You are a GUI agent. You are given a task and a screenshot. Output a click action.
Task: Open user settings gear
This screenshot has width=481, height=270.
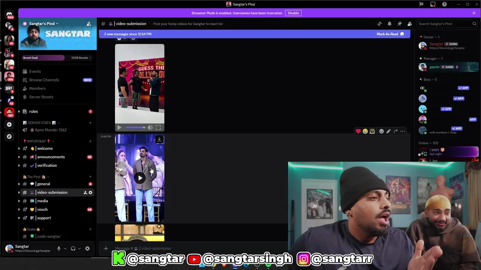[x=87, y=248]
